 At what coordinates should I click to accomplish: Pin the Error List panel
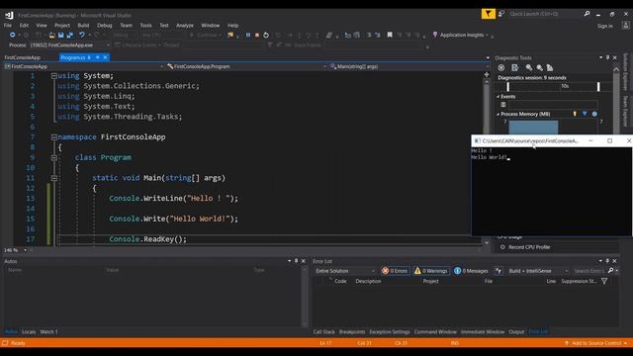click(x=607, y=261)
